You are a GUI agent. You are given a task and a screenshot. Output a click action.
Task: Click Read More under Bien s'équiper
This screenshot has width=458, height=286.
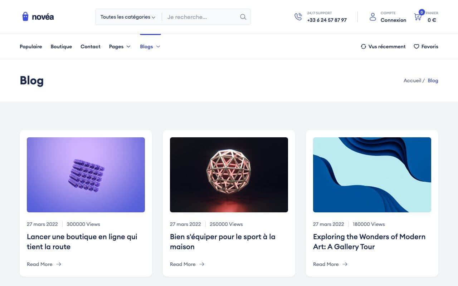183,264
